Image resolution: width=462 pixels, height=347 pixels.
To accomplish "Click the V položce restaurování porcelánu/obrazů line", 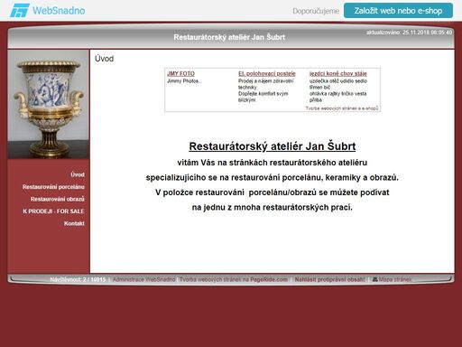I will pos(273,192).
